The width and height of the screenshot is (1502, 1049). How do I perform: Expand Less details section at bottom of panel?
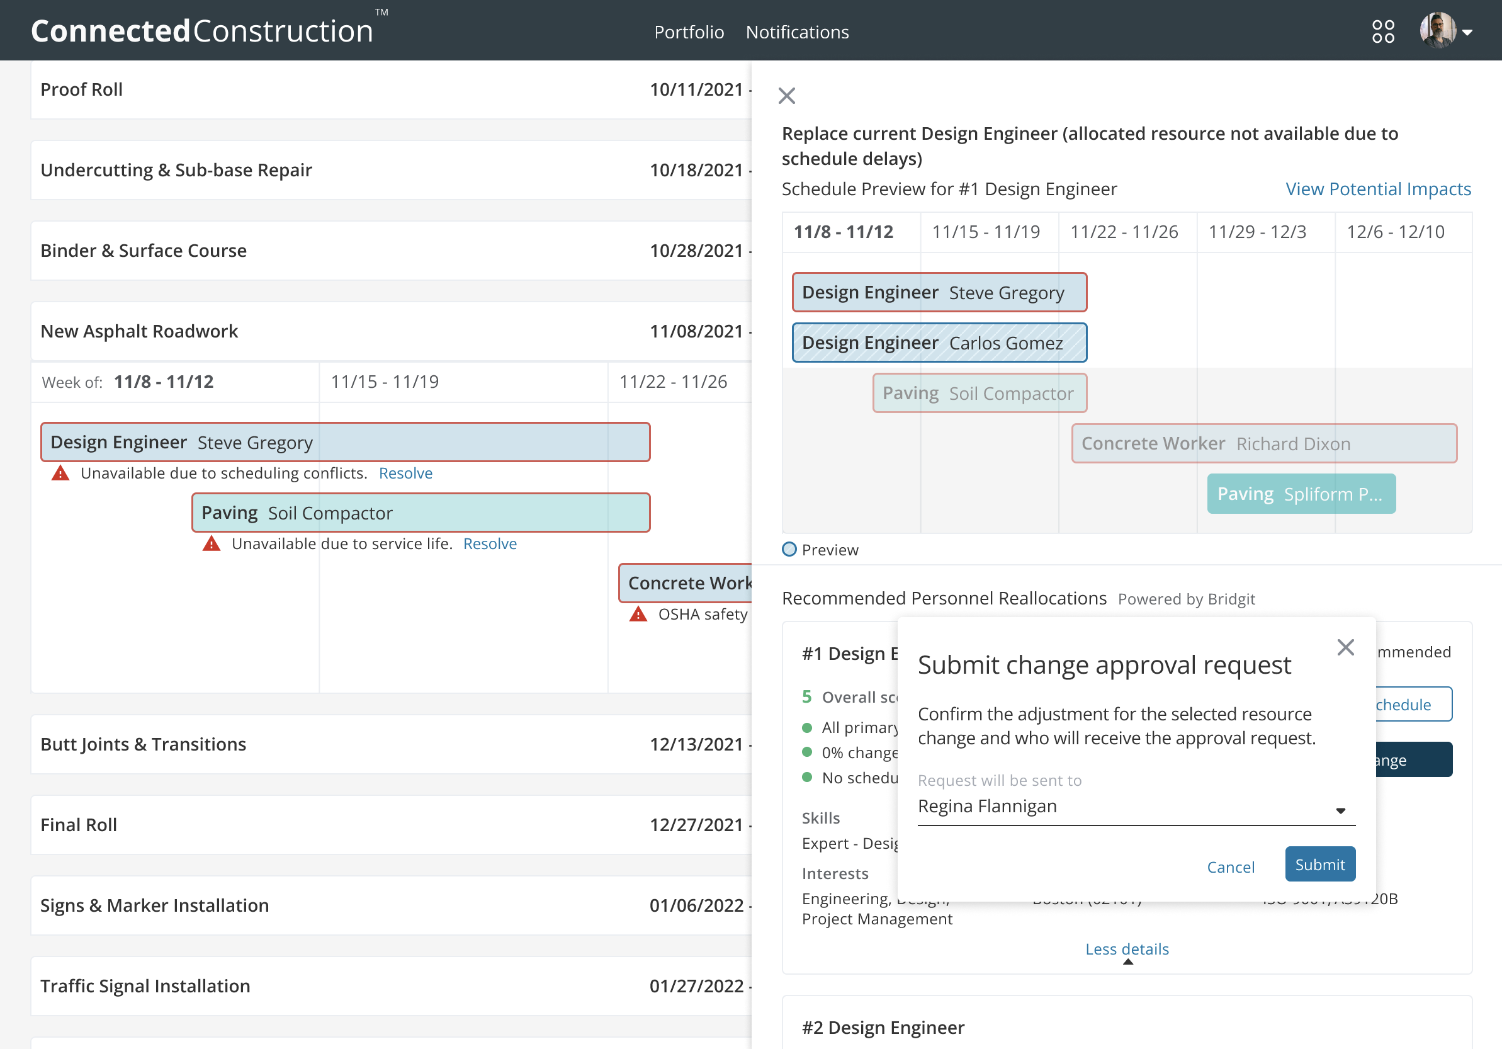click(x=1127, y=948)
